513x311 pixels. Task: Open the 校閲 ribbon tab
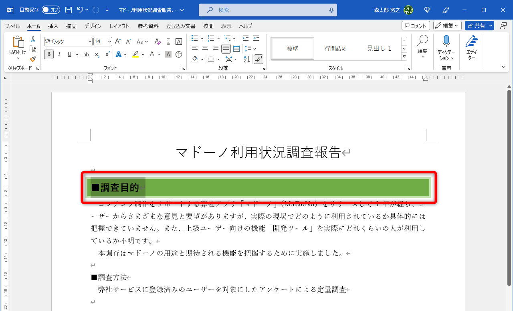[208, 26]
